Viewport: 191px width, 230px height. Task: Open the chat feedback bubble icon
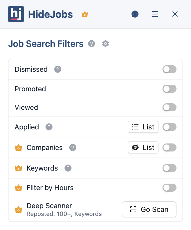pyautogui.click(x=135, y=14)
